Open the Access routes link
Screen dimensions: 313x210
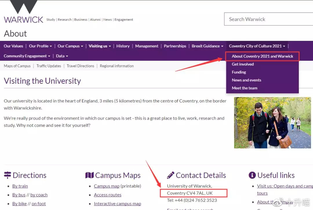tap(108, 195)
